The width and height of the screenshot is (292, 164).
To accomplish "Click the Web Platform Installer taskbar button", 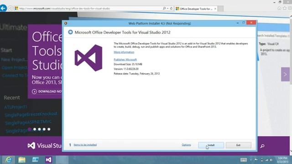I will (62, 160).
